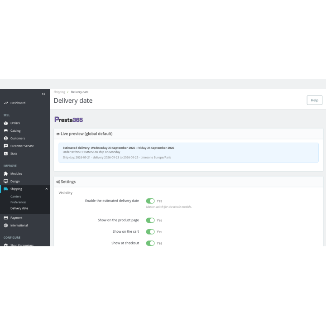326x326 pixels.
Task: Click the Stats chart icon
Action: tap(6, 153)
